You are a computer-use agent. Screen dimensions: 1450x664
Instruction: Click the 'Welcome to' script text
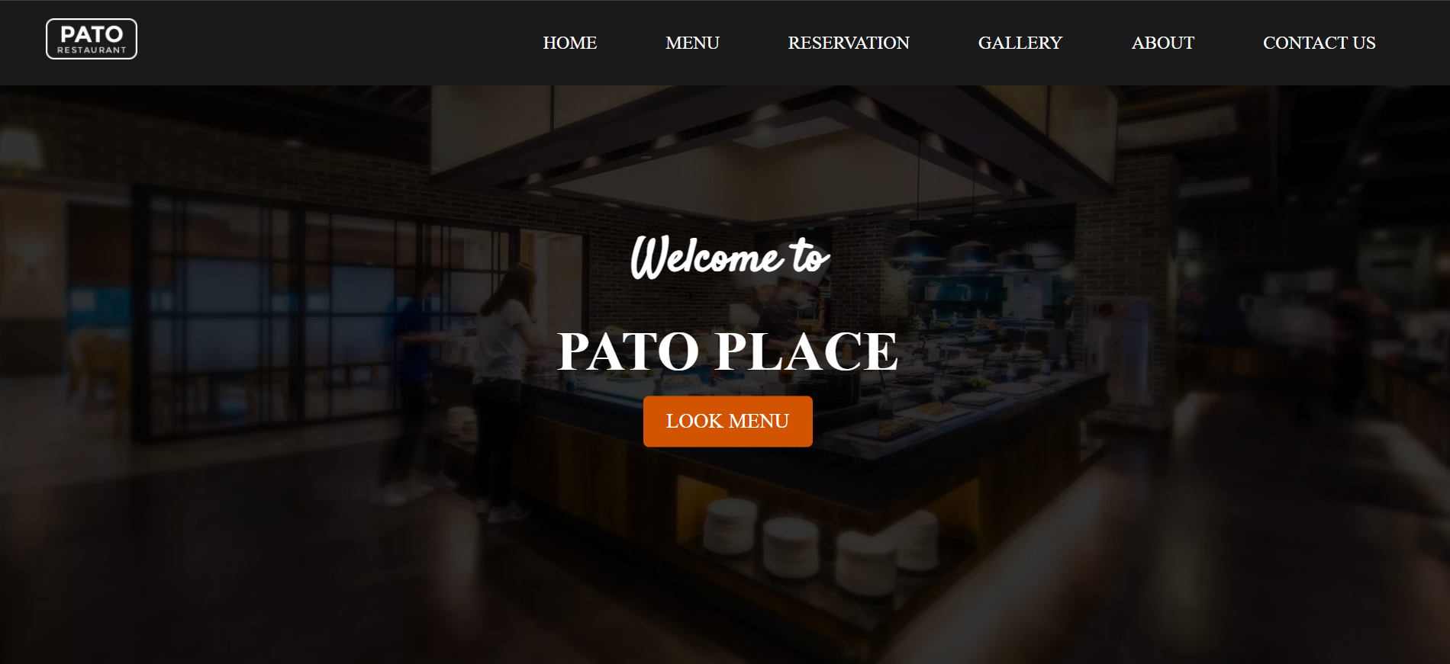click(730, 257)
